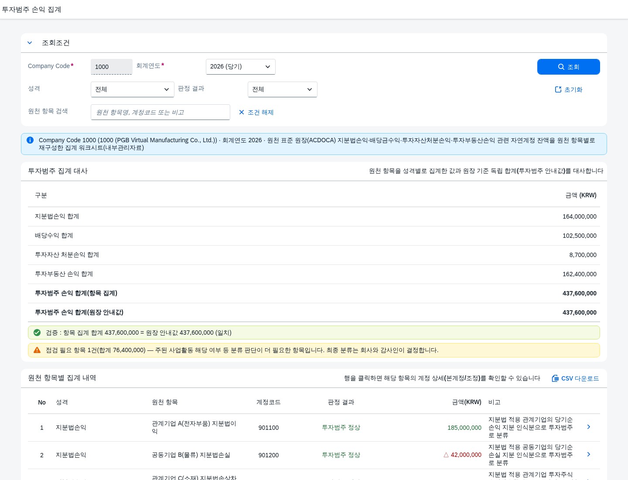Click the 계정코드 column header
This screenshot has width=628, height=480.
269,402
